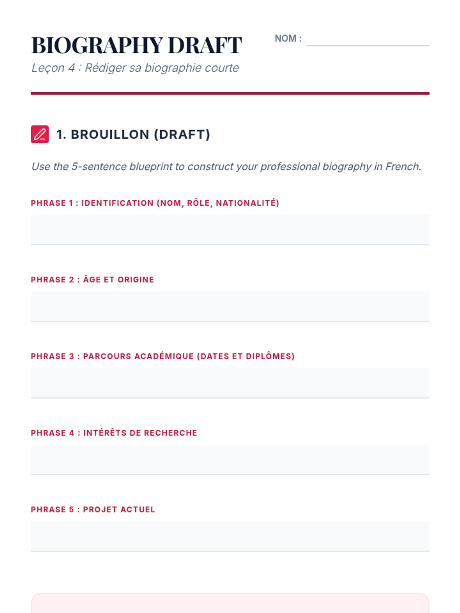460x613 pixels.
Task: Click the red pencil edit icon
Action: point(40,134)
